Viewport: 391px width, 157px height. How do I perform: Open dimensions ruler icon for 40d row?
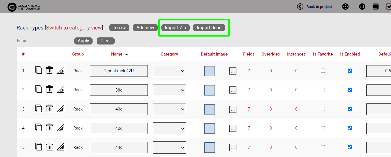coord(61,109)
